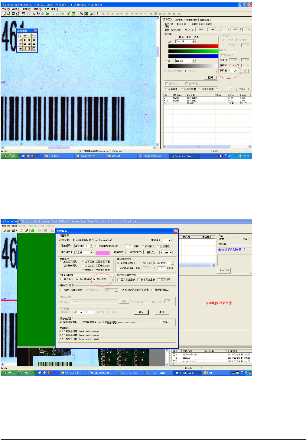Click the green color gradient bar
Viewport: 306px width, 440px height.
point(193,51)
